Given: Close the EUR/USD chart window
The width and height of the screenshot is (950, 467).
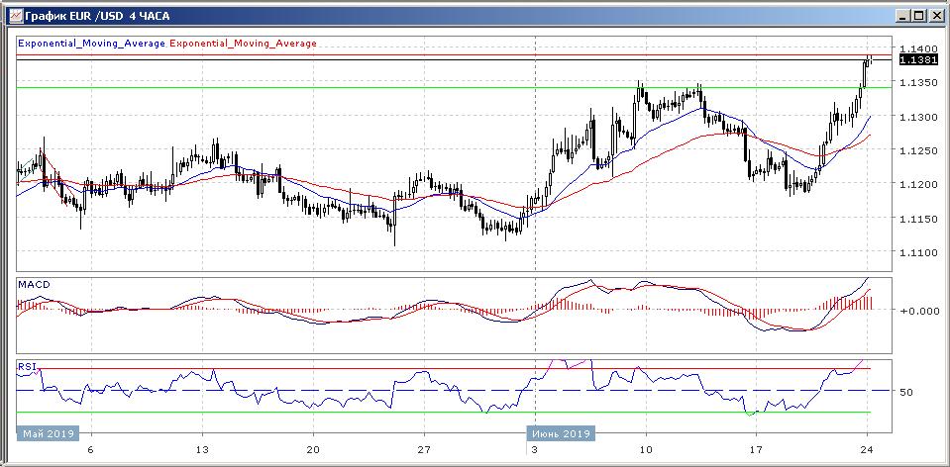Looking at the screenshot, I should tap(934, 16).
